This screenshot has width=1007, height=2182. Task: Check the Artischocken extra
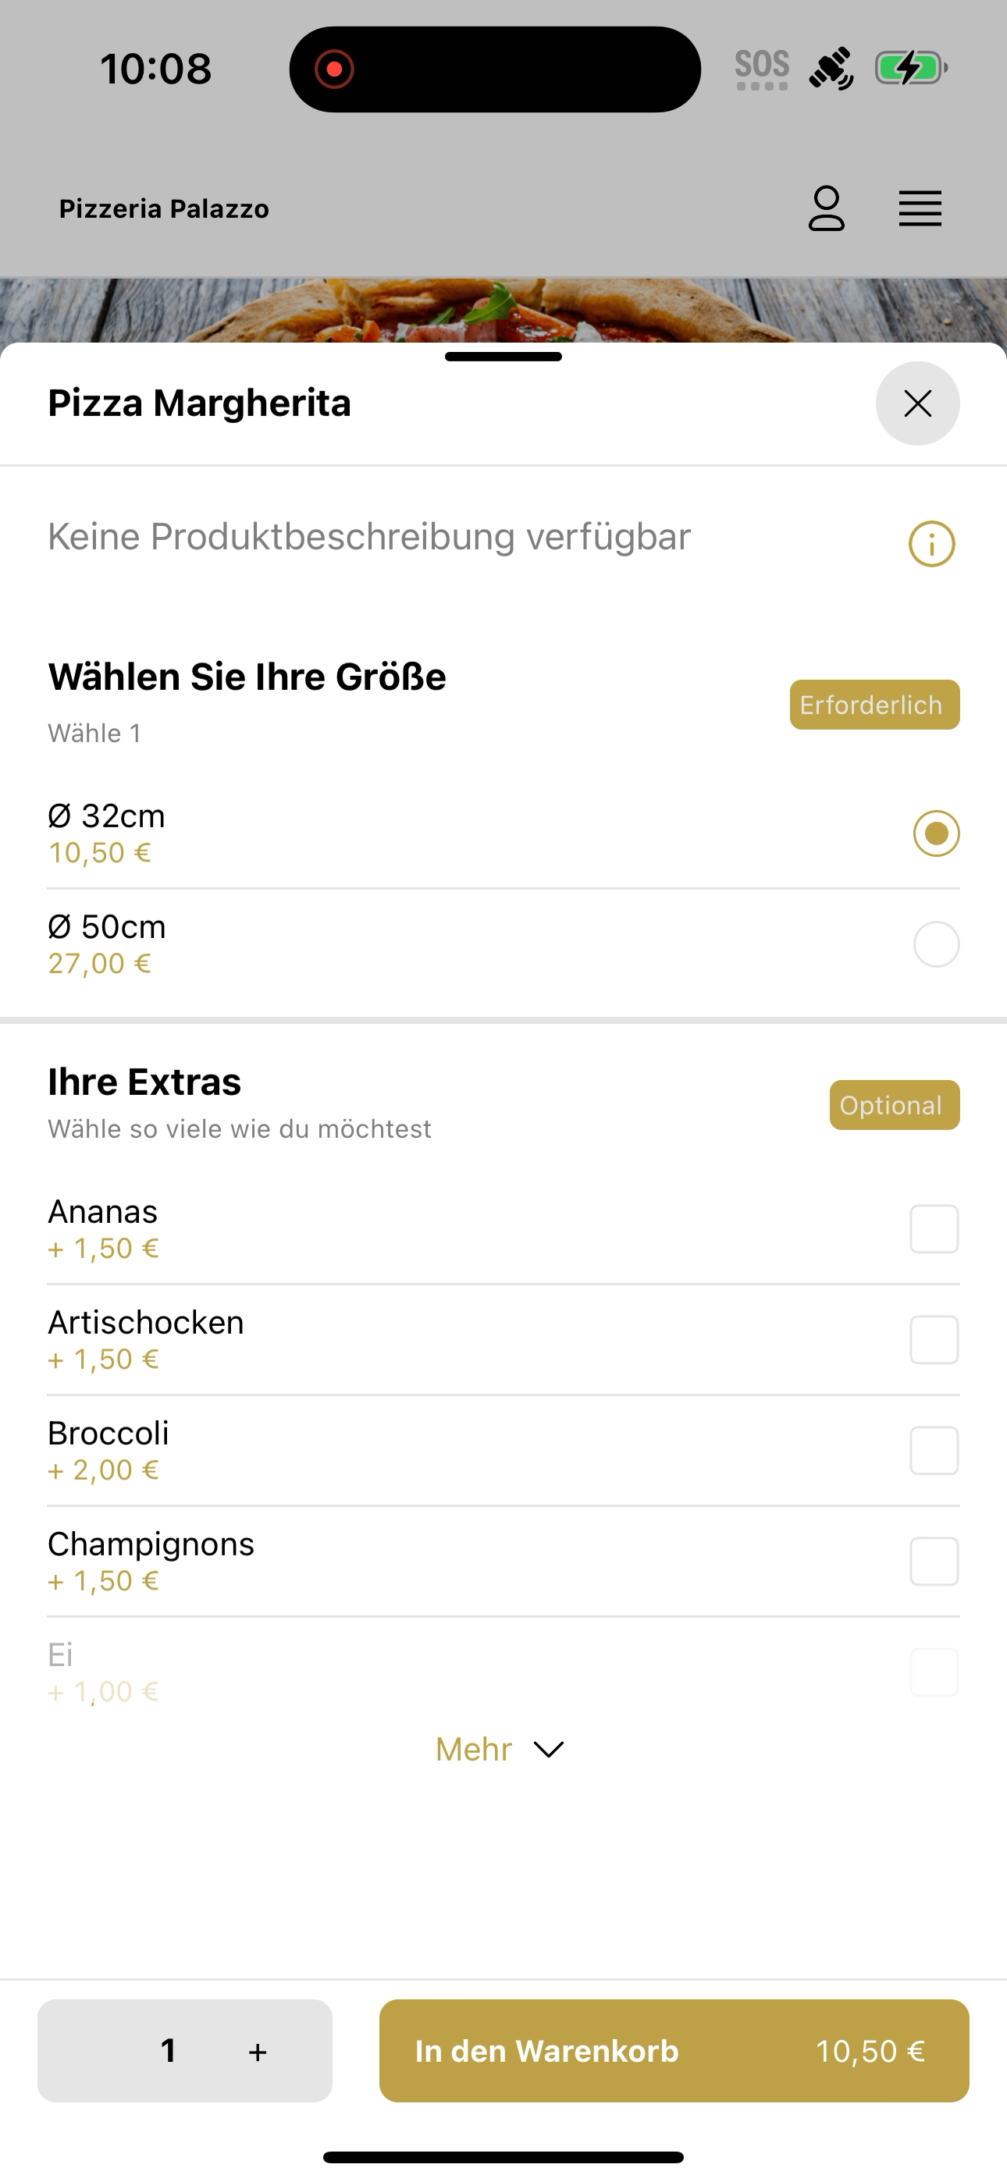(934, 1340)
